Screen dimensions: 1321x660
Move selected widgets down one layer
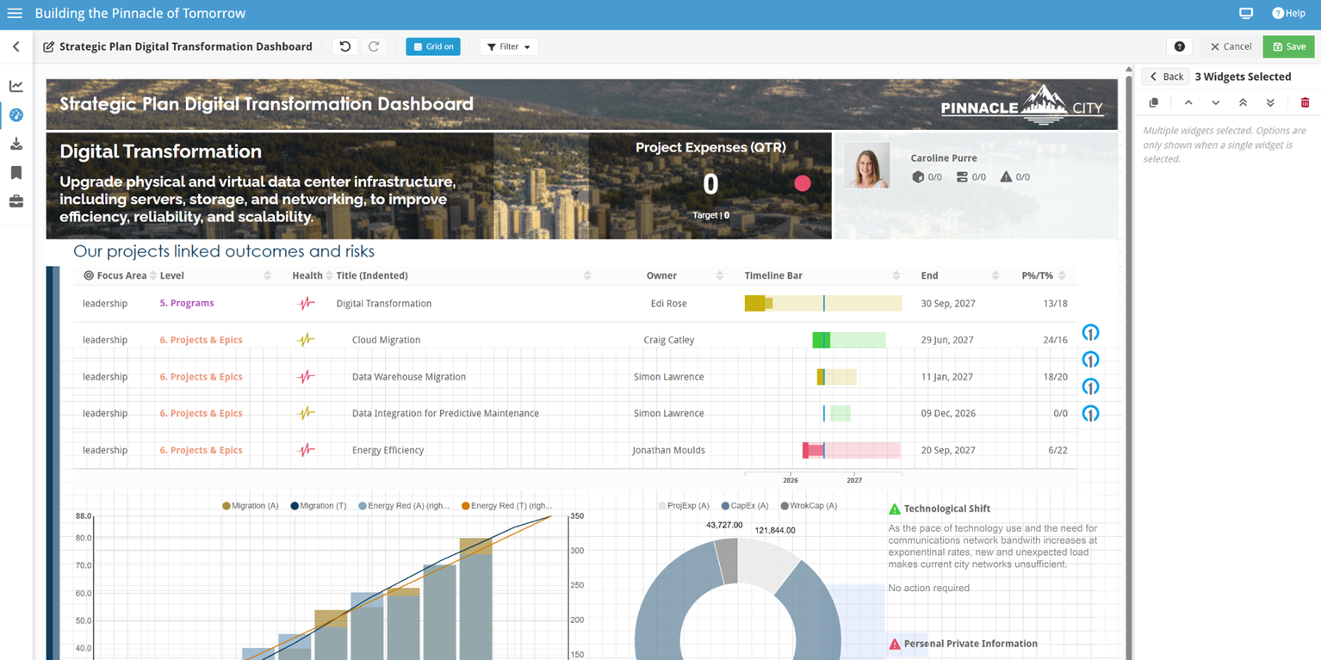(x=1216, y=103)
